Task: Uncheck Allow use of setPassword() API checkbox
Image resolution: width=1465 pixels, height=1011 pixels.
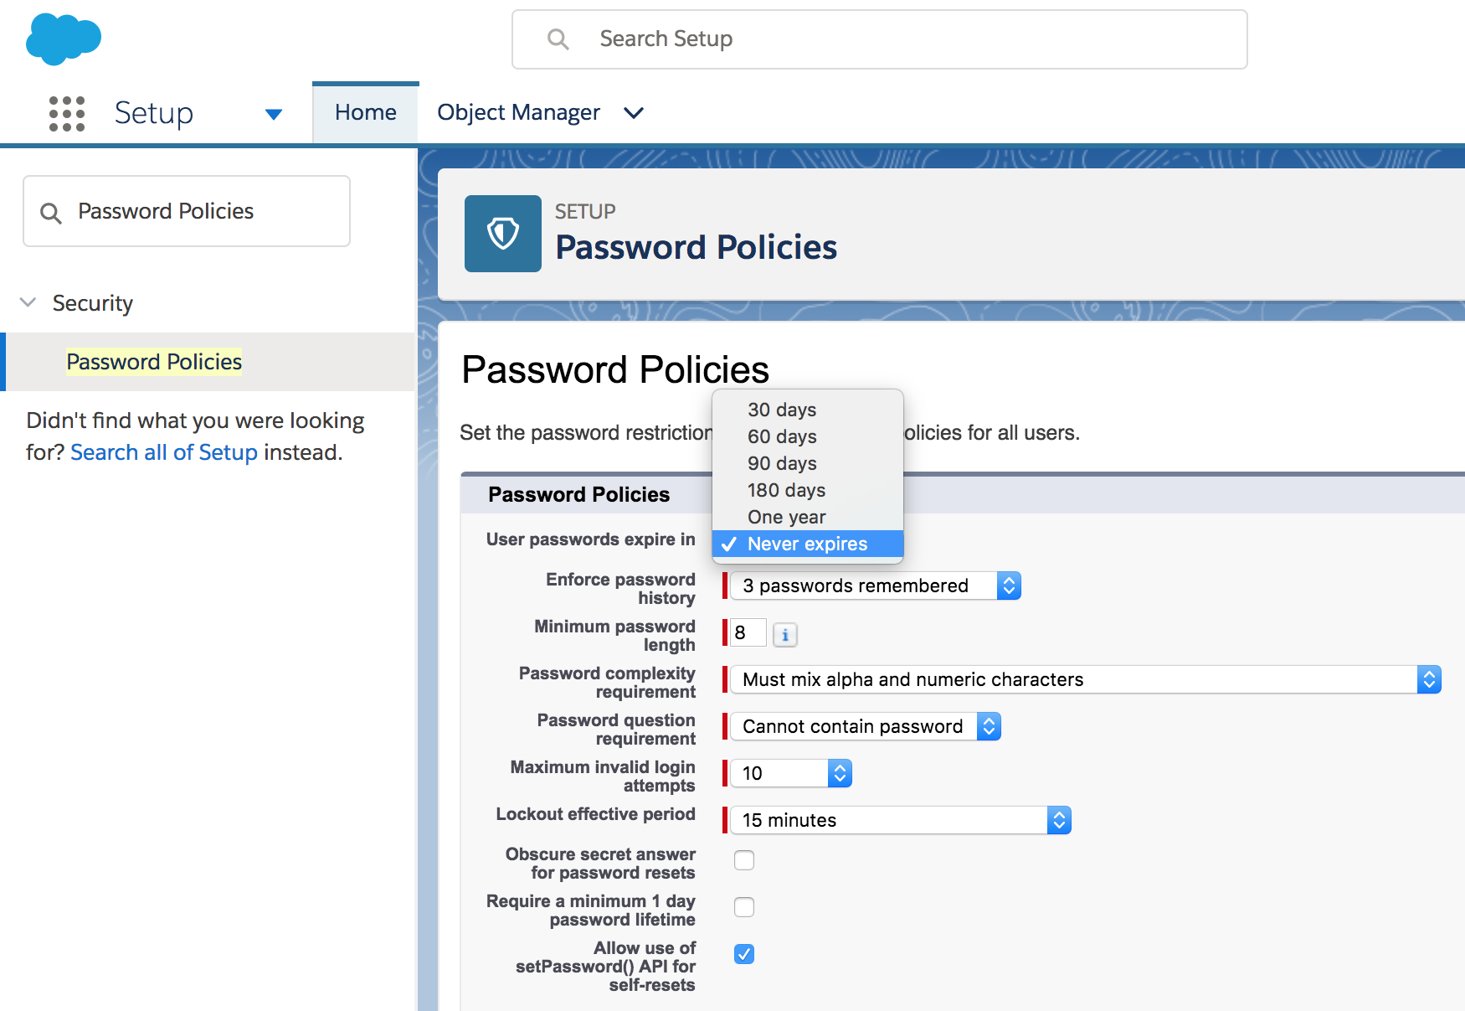Action: point(744,954)
